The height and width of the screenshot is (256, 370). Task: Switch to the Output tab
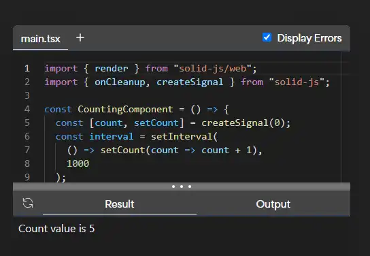[273, 204]
